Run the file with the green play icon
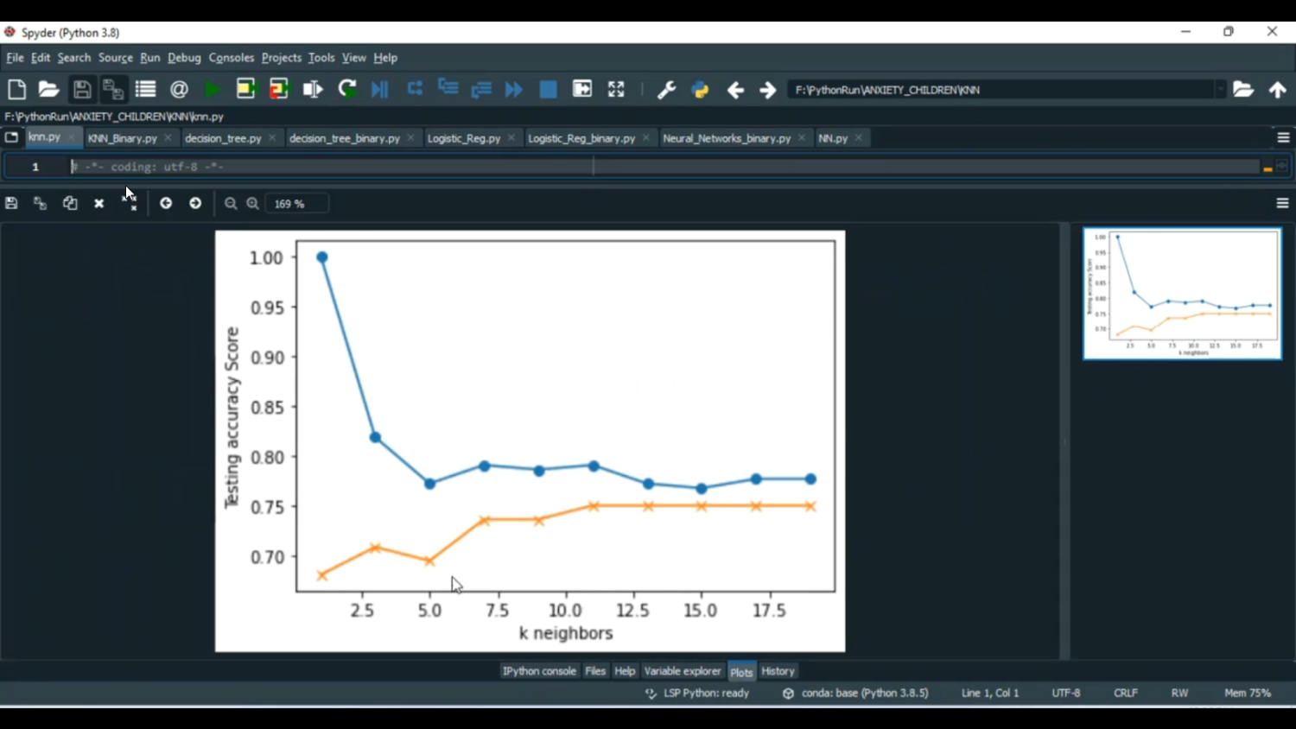Image resolution: width=1296 pixels, height=729 pixels. pos(212,90)
